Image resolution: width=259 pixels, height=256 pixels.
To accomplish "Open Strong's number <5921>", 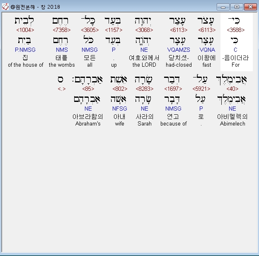I will [x=201, y=89].
